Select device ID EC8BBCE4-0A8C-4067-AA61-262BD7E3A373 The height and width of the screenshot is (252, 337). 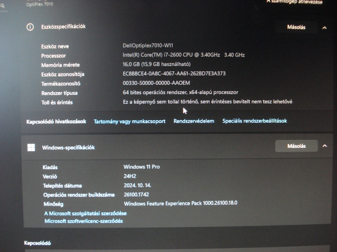(x=174, y=73)
